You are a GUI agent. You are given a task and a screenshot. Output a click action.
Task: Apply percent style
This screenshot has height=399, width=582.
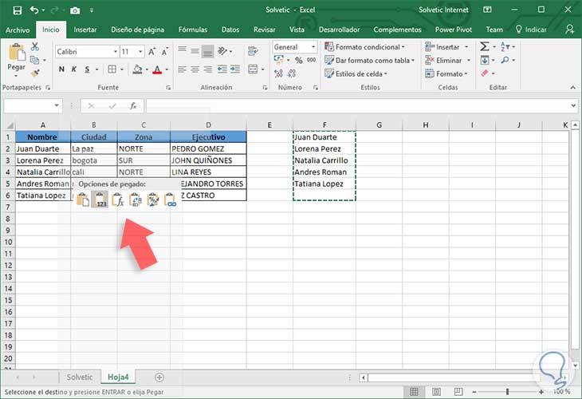[299, 60]
